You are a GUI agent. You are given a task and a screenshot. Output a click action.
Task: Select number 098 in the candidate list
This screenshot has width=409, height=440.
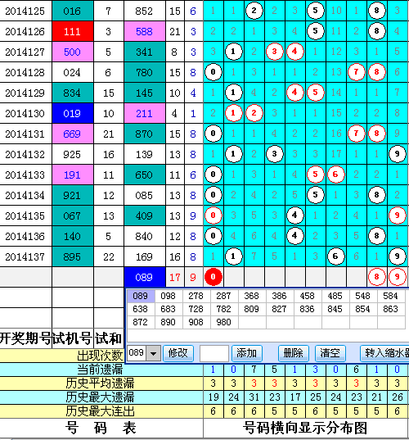tap(168, 296)
